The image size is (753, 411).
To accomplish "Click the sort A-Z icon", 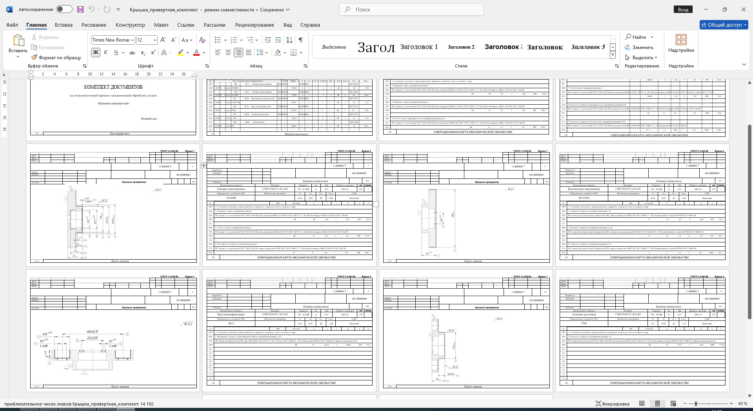I will pyautogui.click(x=289, y=40).
